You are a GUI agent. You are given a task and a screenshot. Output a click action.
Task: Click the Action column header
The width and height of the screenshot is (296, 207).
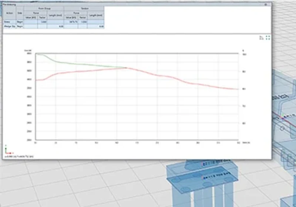10,13
